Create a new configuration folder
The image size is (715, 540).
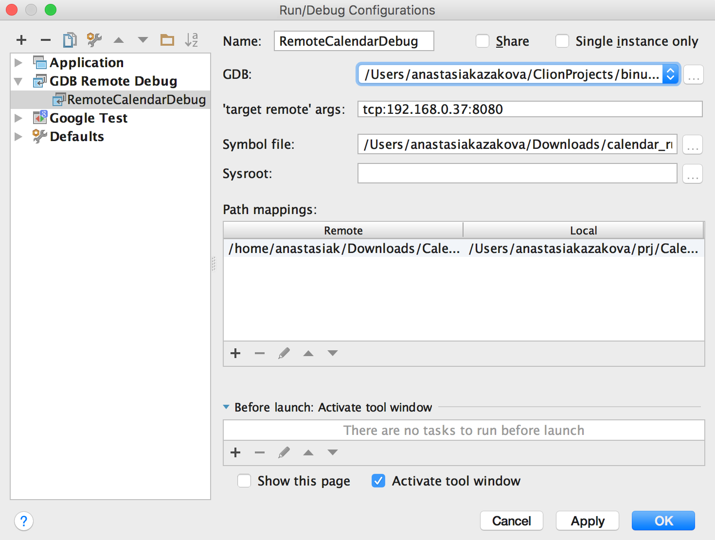coord(167,40)
